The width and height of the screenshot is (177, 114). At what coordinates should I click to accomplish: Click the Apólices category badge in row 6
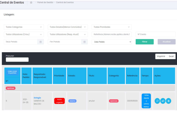[x=114, y=101]
